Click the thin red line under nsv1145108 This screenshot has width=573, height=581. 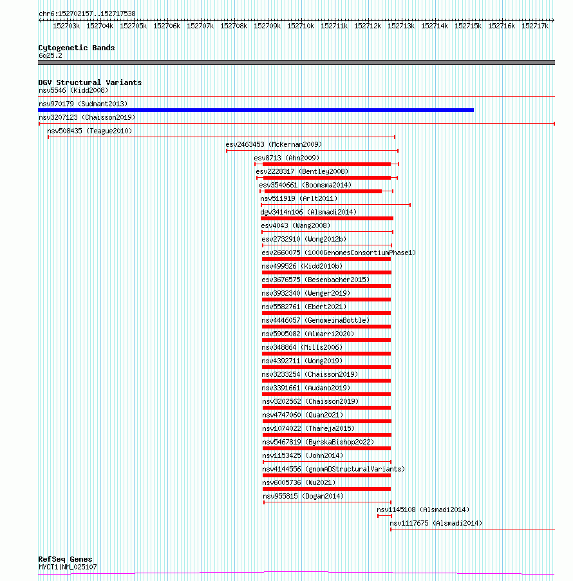tap(384, 516)
